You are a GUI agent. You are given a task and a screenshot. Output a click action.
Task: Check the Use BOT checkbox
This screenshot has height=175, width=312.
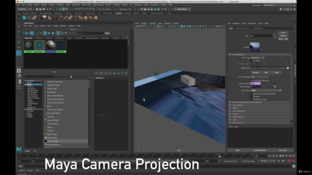pyautogui.click(x=252, y=96)
